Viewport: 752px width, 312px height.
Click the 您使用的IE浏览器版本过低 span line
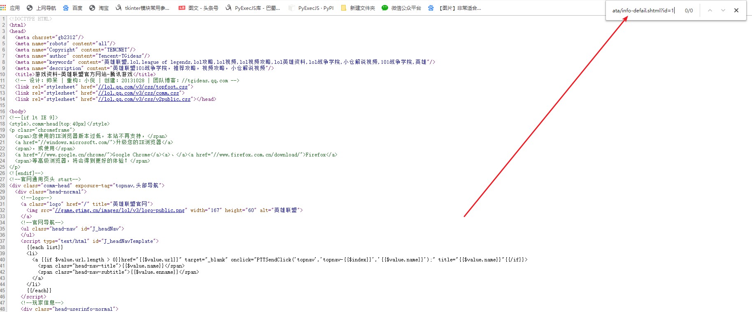tap(91, 136)
